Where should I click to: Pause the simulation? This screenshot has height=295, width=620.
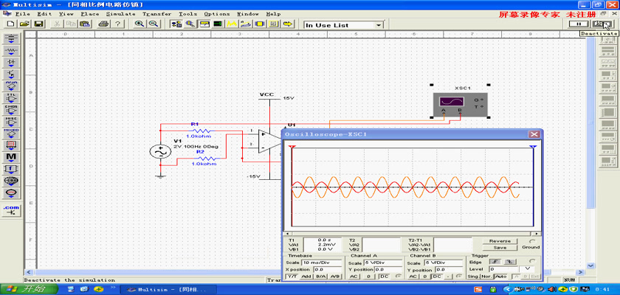[x=579, y=24]
